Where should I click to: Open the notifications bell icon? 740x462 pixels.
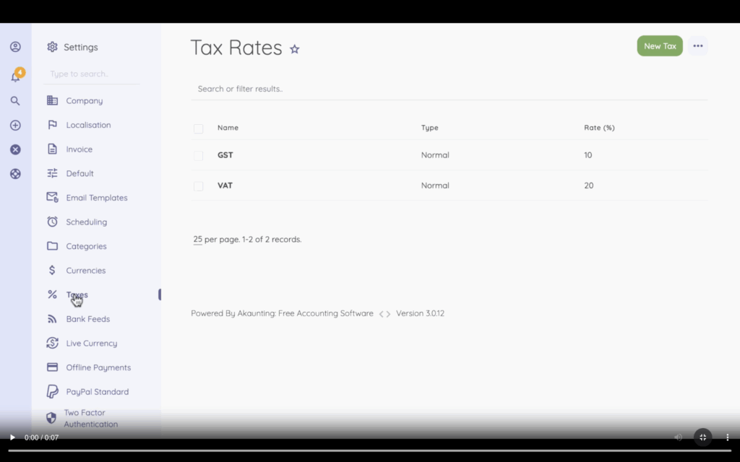coord(15,77)
